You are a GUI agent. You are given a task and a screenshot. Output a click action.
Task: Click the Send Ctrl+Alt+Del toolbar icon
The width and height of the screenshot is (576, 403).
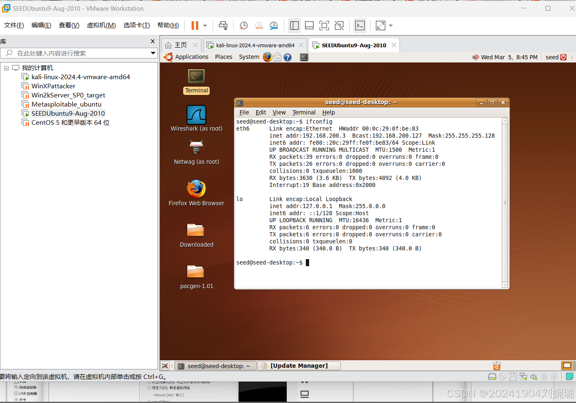pyautogui.click(x=223, y=26)
